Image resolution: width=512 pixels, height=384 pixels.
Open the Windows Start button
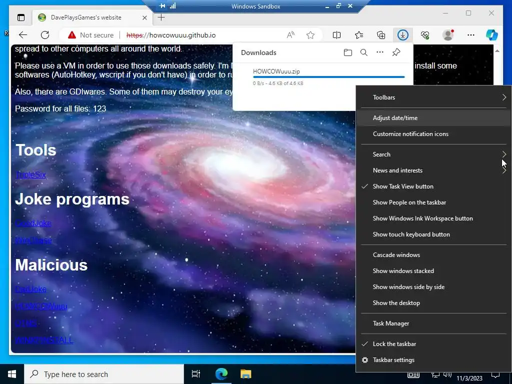pyautogui.click(x=12, y=374)
